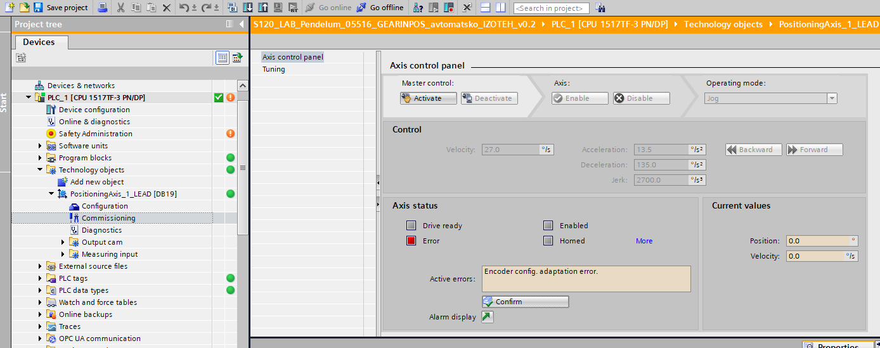This screenshot has height=348, width=880.
Task: Collapse the Technology objects node
Action: click(x=40, y=170)
